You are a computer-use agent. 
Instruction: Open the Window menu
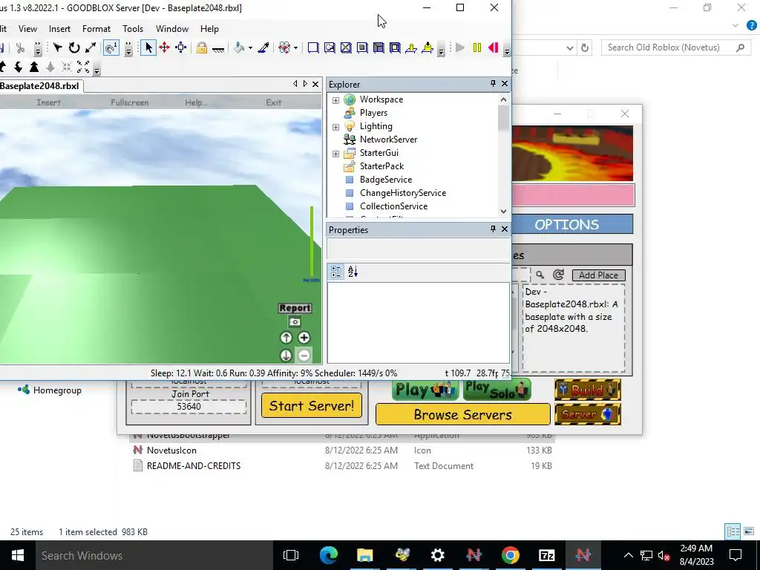coord(172,29)
